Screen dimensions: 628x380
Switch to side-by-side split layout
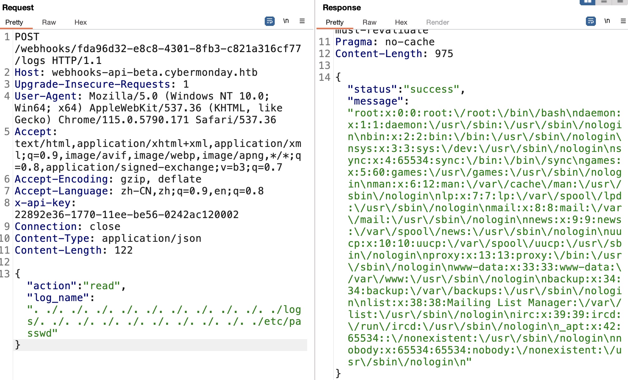pyautogui.click(x=587, y=2)
